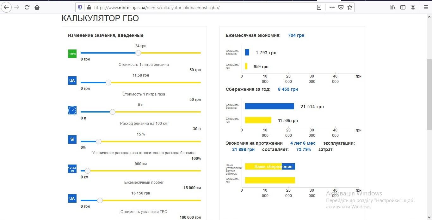Click the page vertical scrollbar thumb
The image size is (432, 220).
pos(429,95)
